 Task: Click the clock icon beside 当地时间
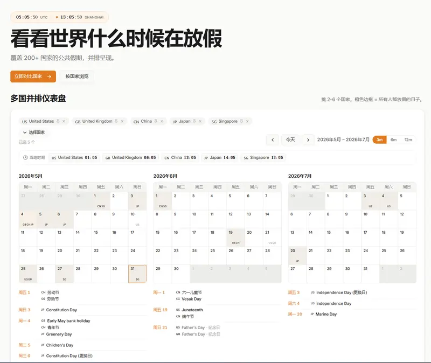25,157
